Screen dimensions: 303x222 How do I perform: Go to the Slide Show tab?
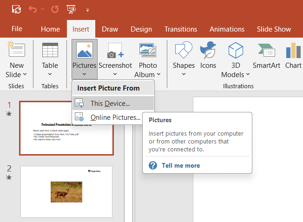point(274,29)
